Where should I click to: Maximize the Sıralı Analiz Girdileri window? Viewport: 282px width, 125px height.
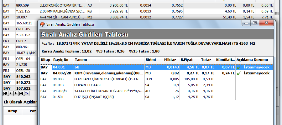[x=254, y=23]
